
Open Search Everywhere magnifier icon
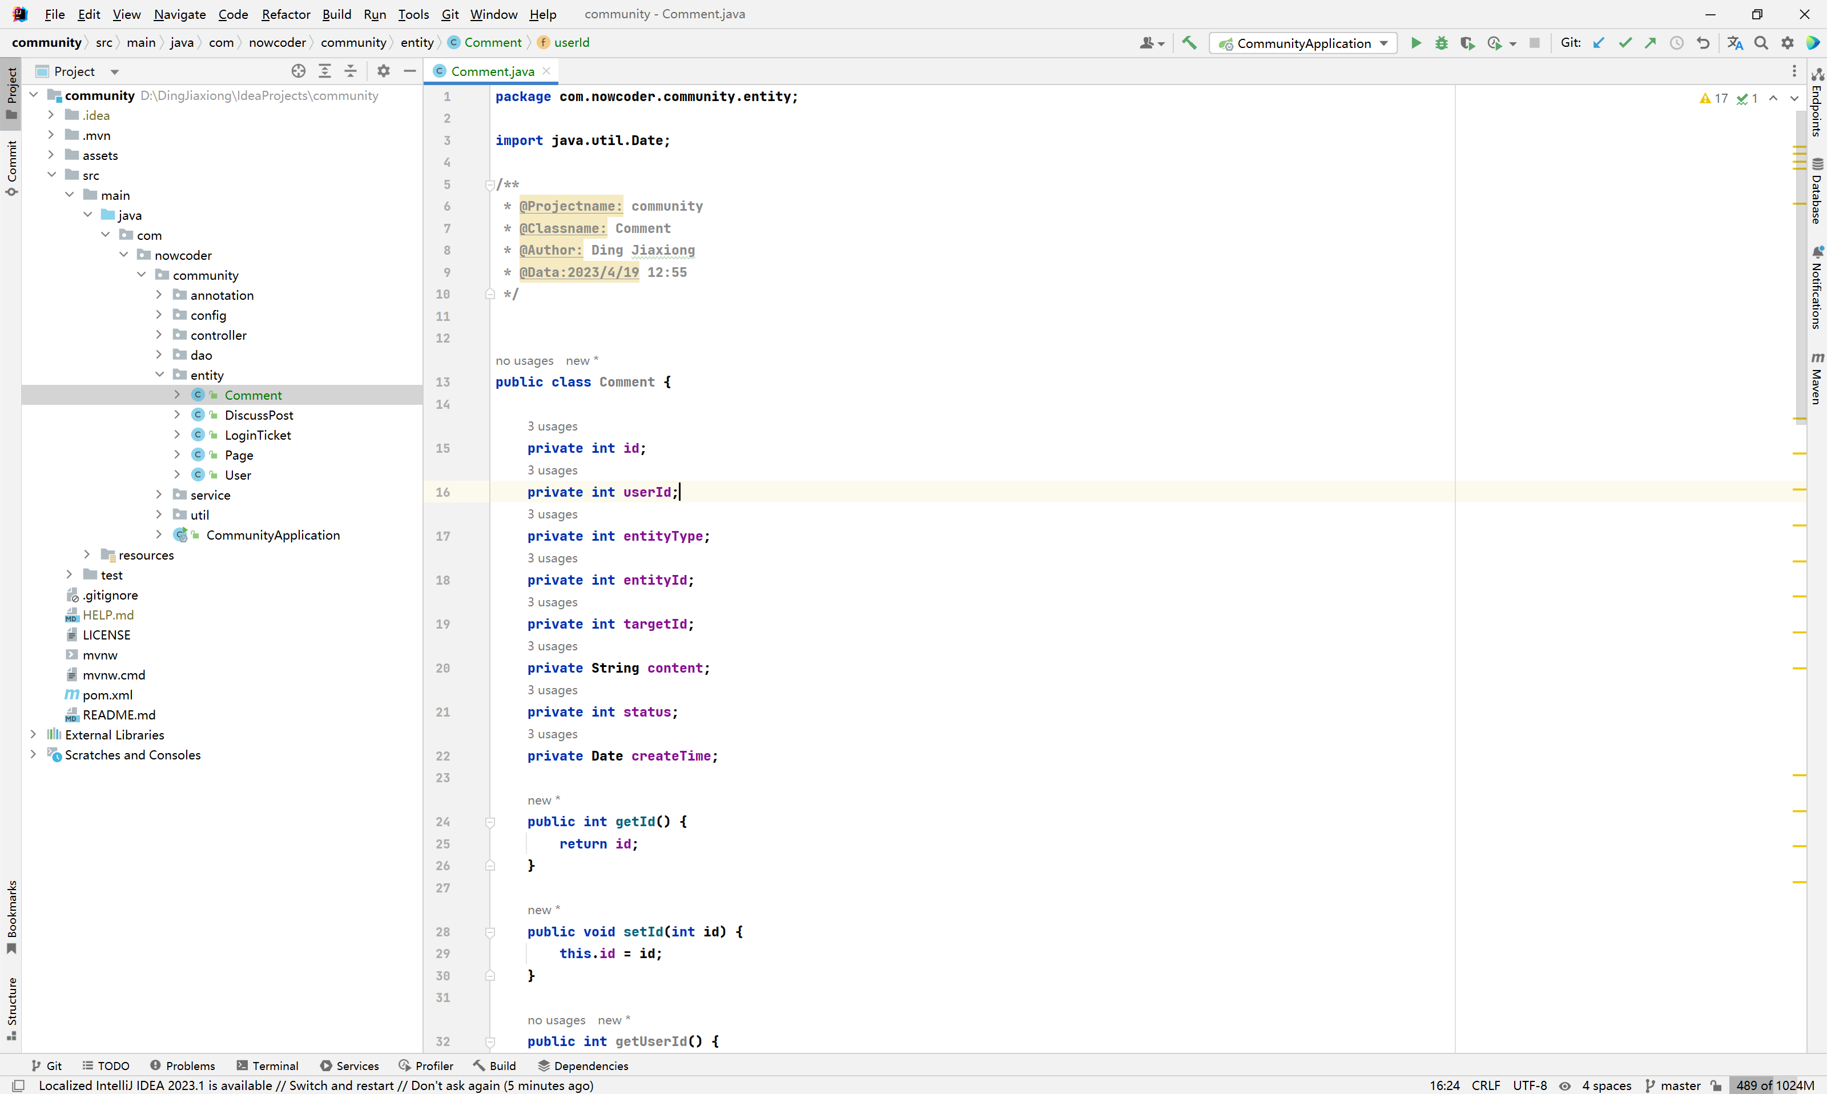(1761, 43)
